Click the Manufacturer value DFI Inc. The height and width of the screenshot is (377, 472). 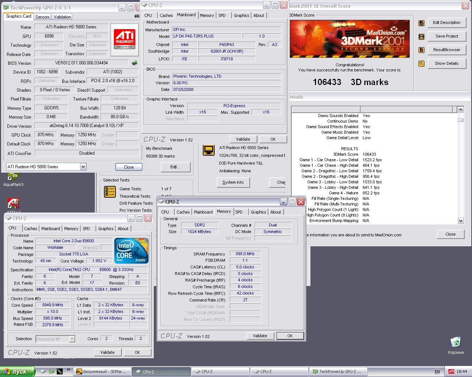pyautogui.click(x=226, y=29)
